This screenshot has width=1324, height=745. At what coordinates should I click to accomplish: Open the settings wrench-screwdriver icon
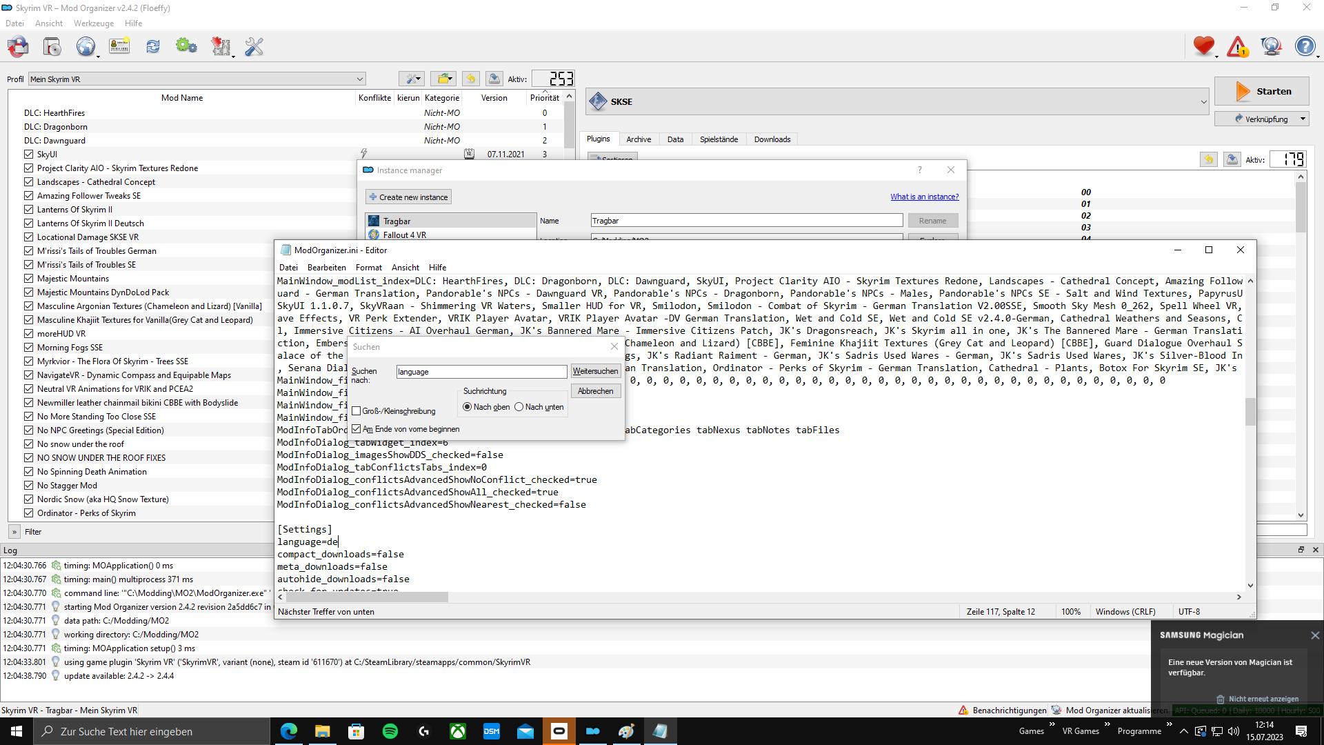[254, 47]
